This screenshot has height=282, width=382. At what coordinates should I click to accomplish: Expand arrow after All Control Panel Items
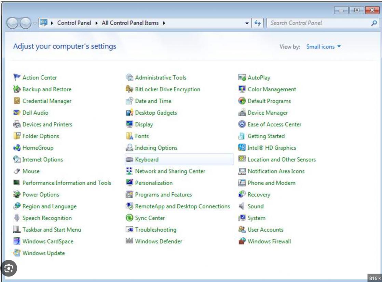(x=164, y=23)
